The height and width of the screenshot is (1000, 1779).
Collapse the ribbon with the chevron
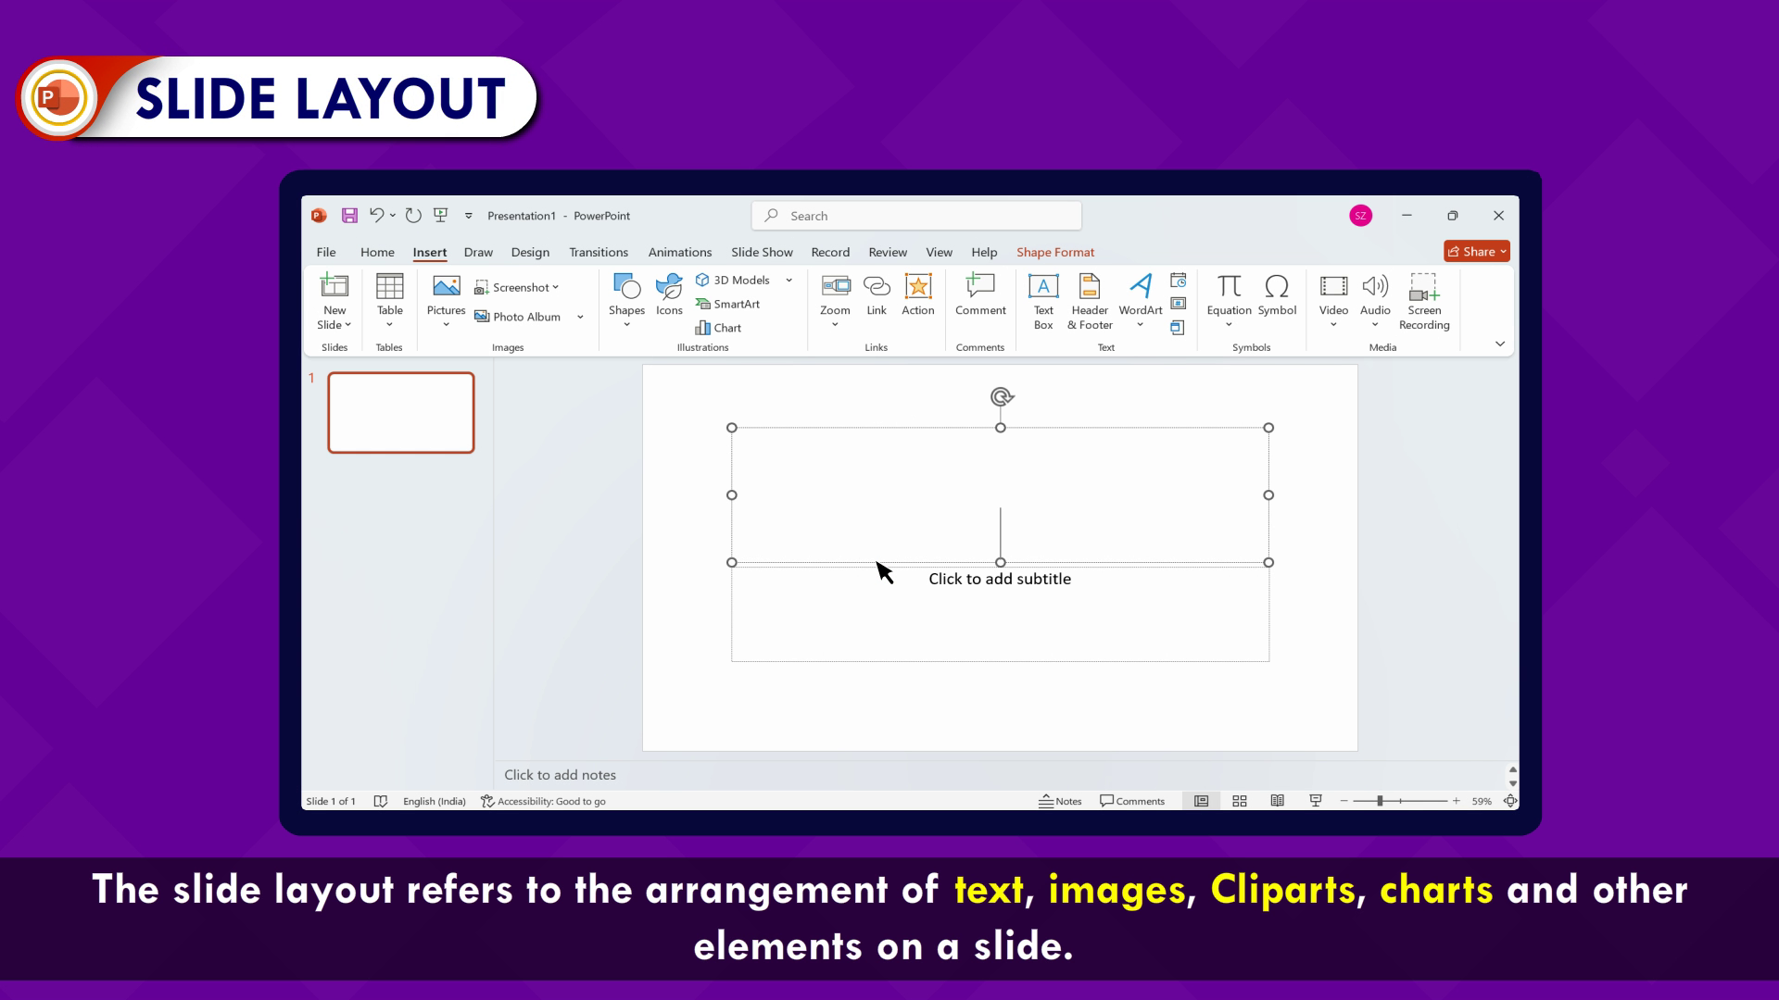[x=1499, y=344]
